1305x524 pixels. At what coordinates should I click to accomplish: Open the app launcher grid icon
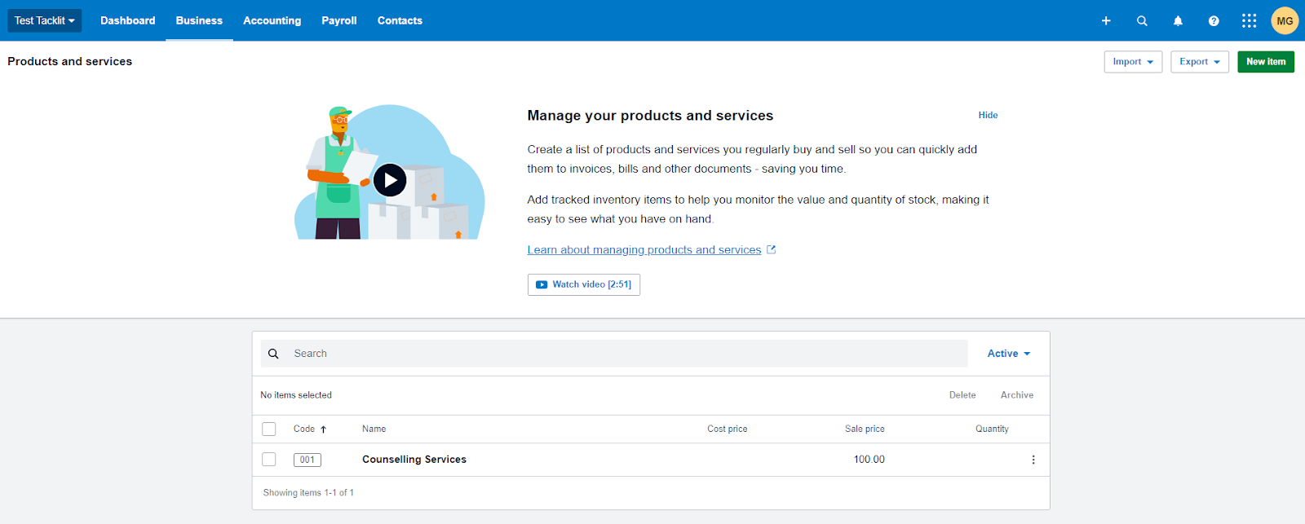click(1249, 20)
